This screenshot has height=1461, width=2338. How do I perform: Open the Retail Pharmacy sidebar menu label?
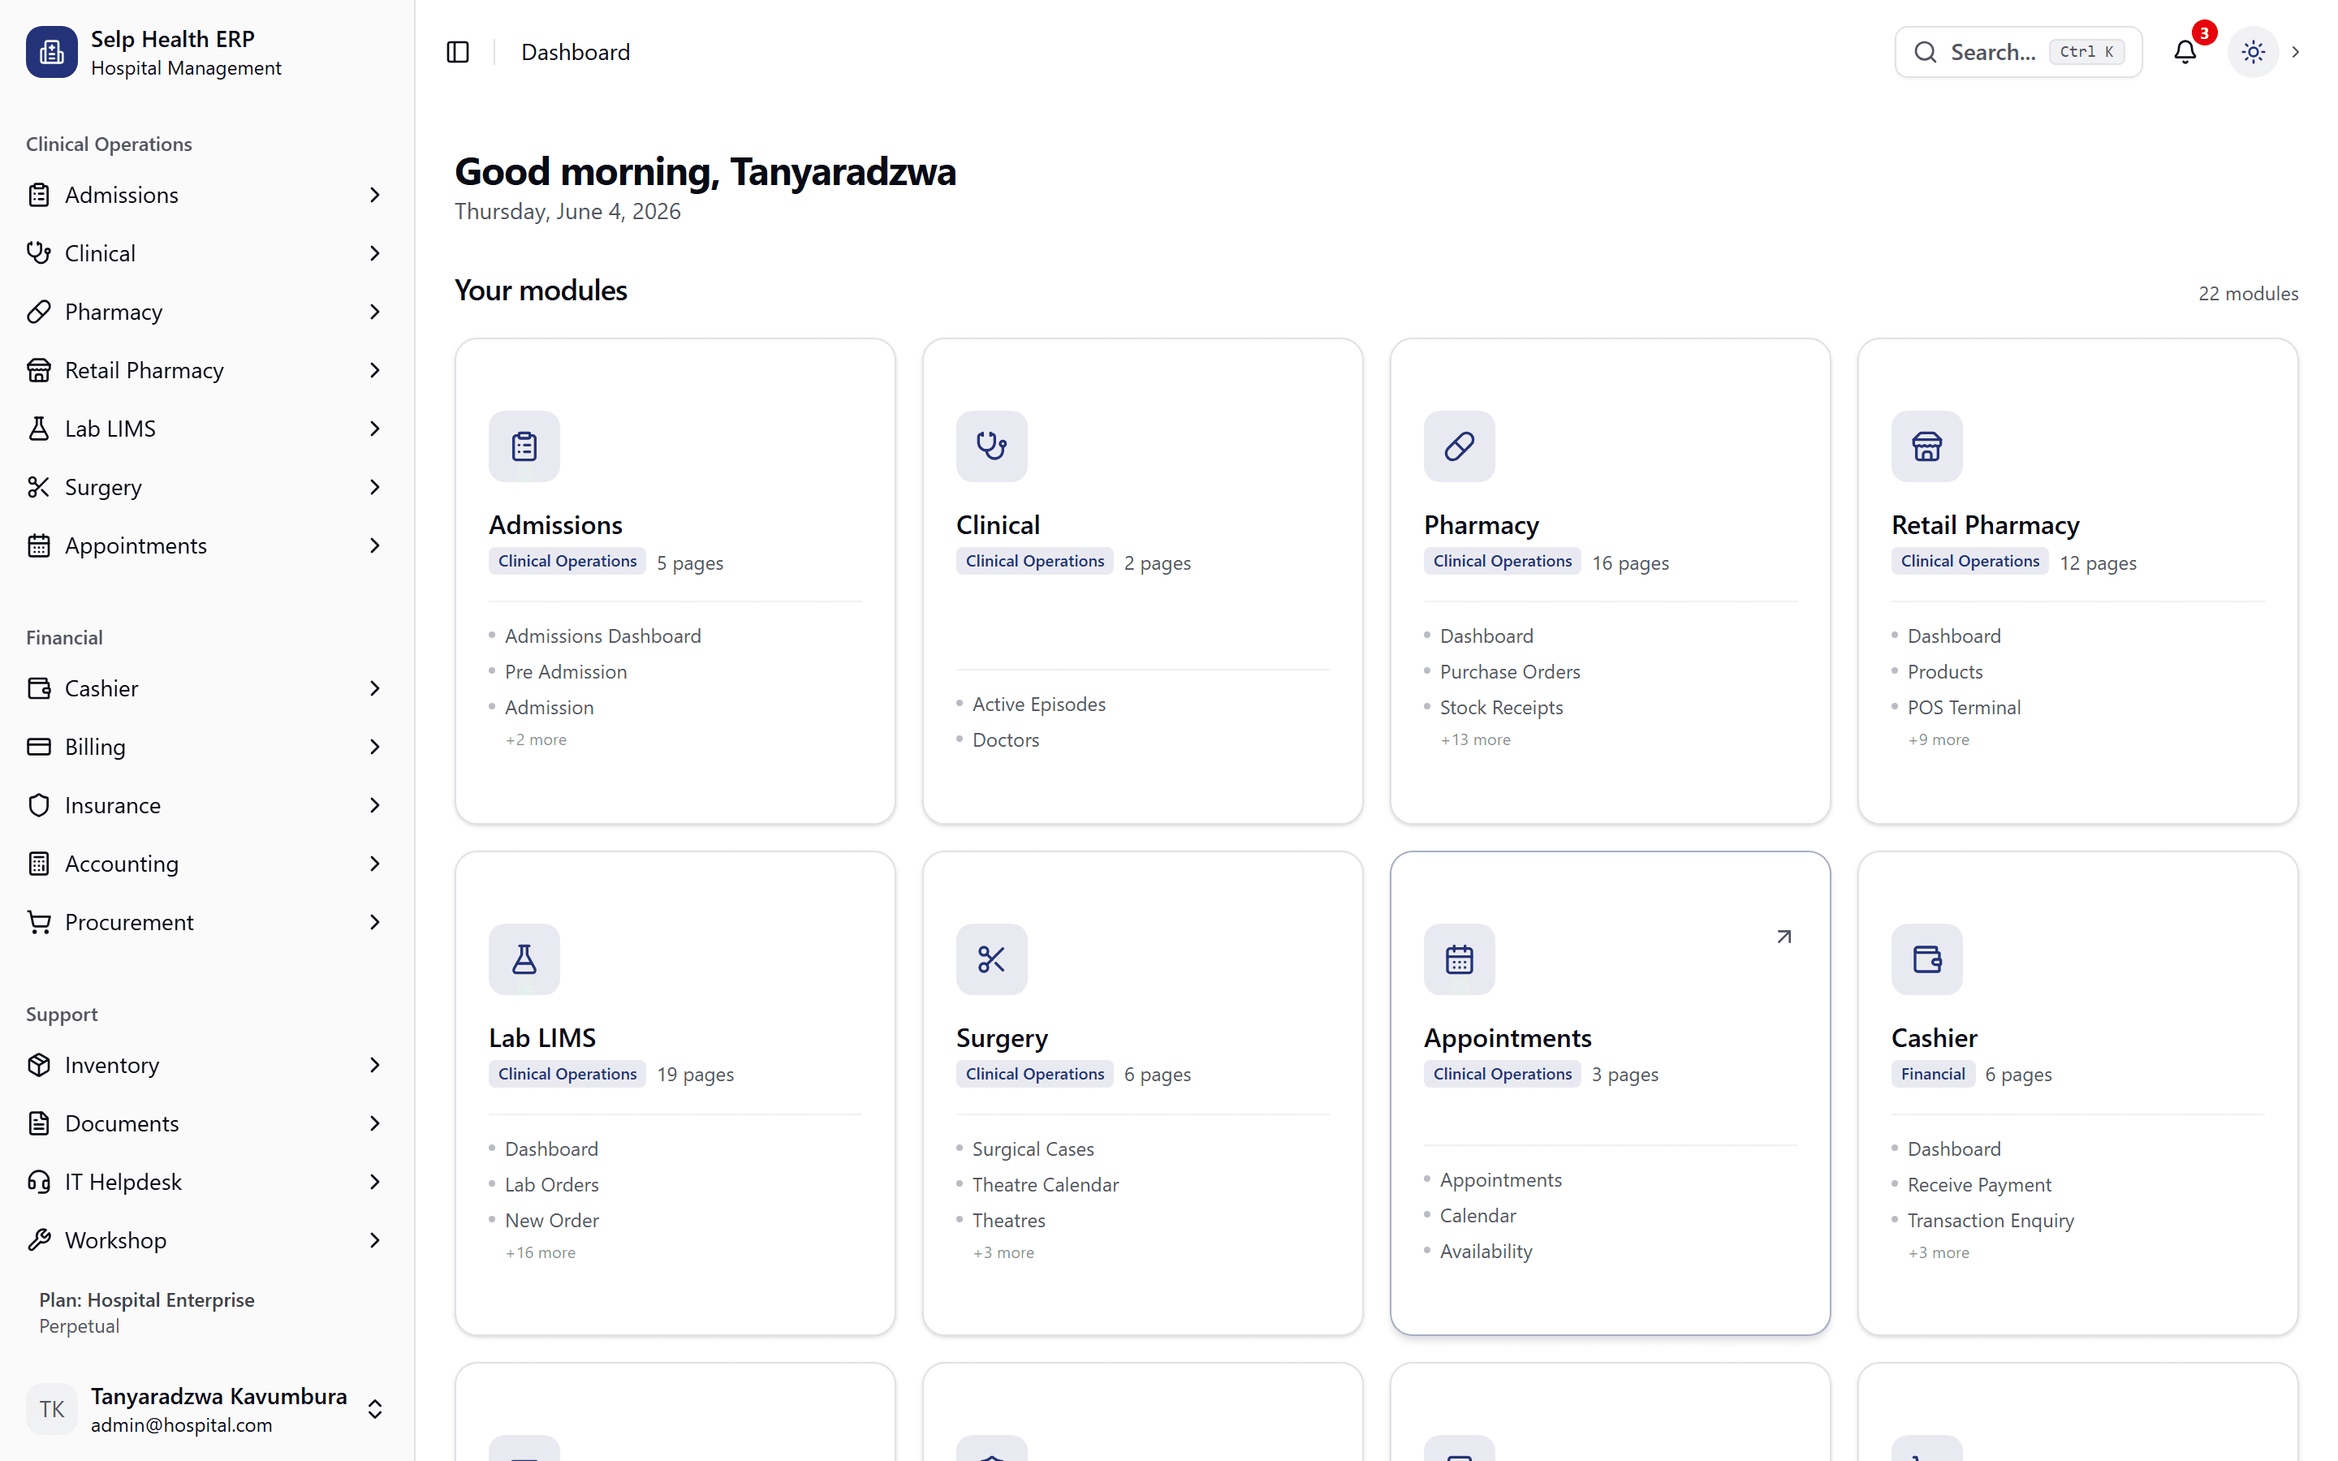pyautogui.click(x=144, y=370)
